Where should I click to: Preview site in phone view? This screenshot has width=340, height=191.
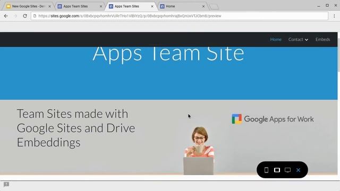pyautogui.click(x=266, y=170)
